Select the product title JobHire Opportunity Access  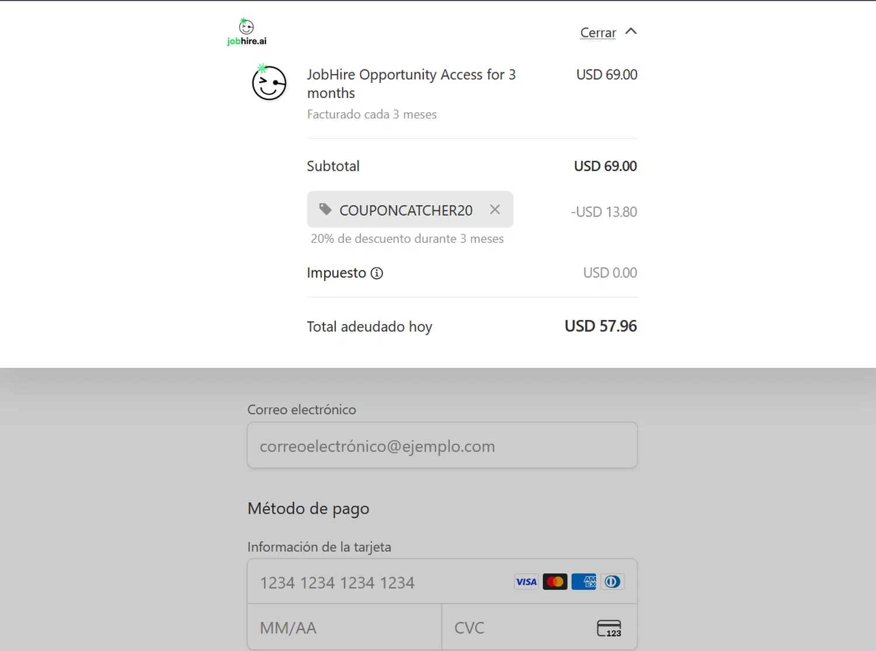pyautogui.click(x=411, y=83)
